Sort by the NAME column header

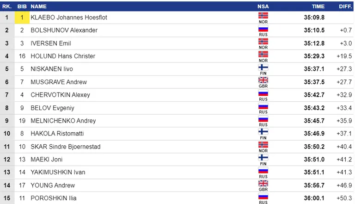click(x=39, y=6)
